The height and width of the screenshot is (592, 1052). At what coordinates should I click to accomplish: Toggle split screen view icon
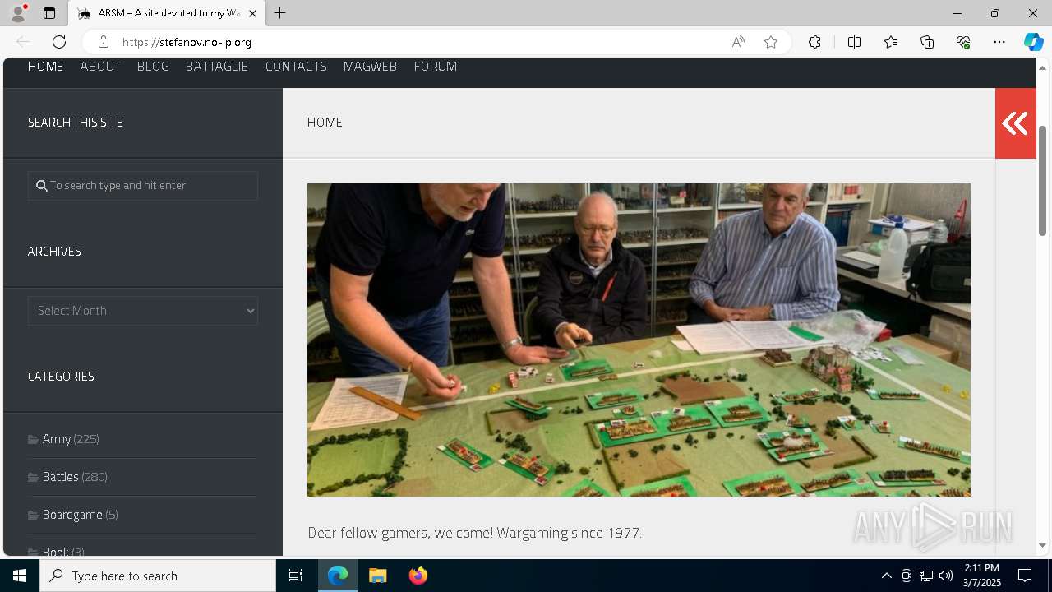pyautogui.click(x=854, y=42)
